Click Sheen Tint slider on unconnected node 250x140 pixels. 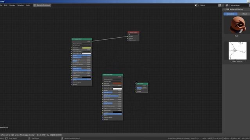click(x=112, y=103)
